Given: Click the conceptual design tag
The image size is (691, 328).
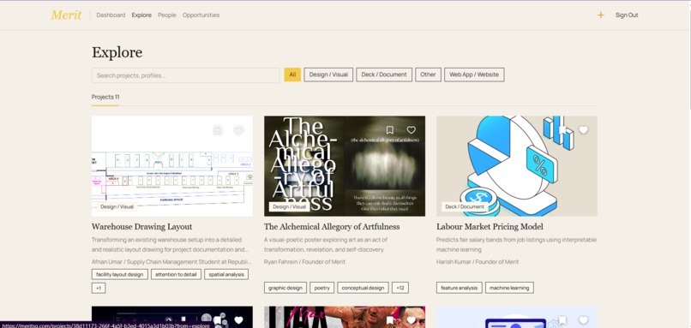Looking at the screenshot, I should (364, 288).
